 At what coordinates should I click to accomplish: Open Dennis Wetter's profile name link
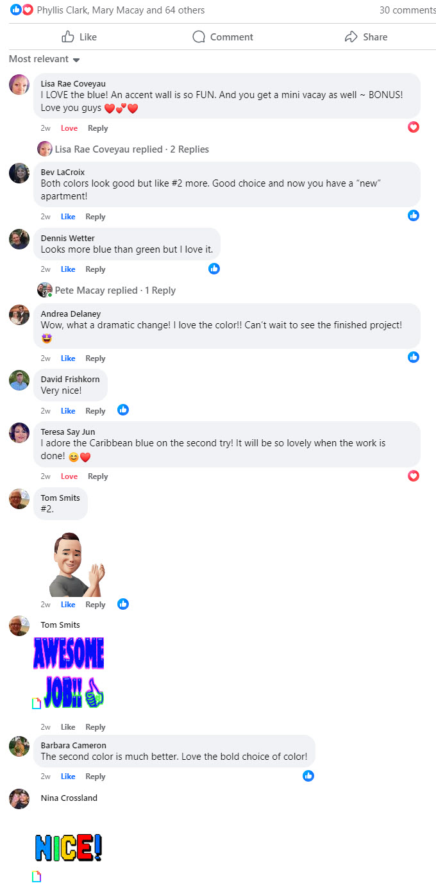tap(67, 238)
